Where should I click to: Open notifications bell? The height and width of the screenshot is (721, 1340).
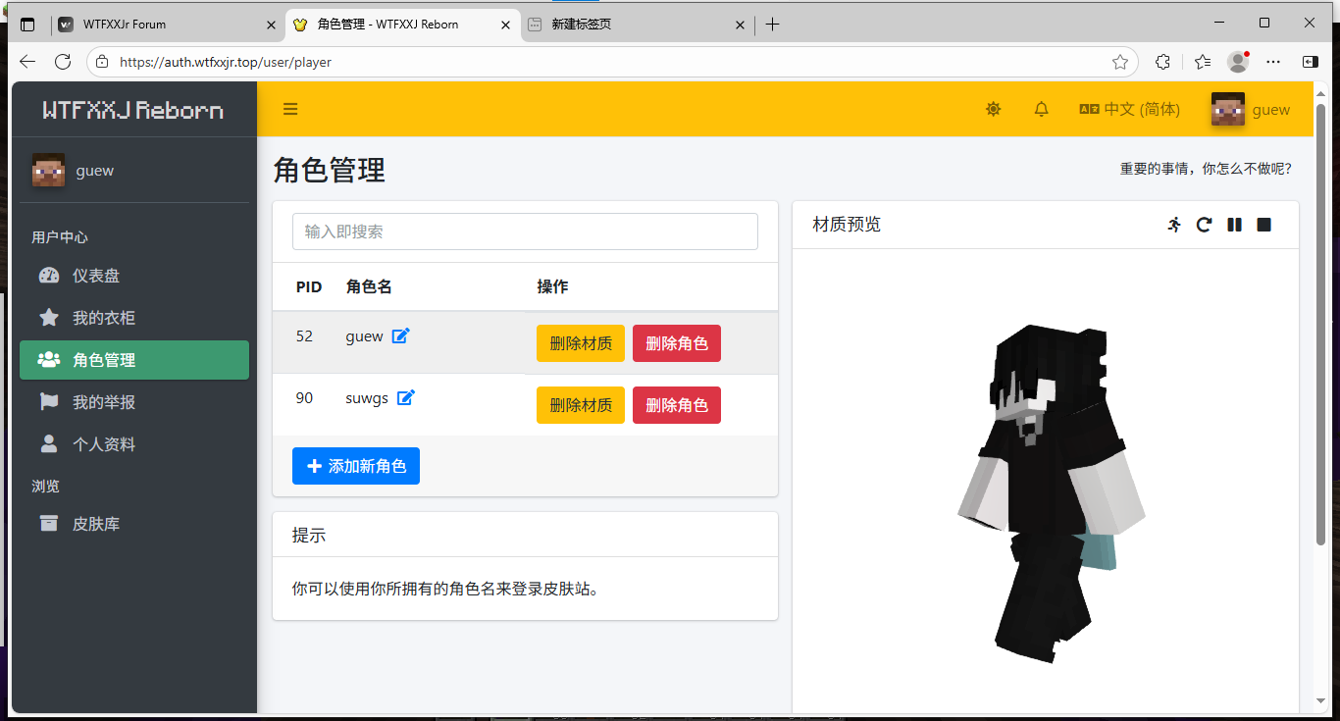click(1042, 109)
